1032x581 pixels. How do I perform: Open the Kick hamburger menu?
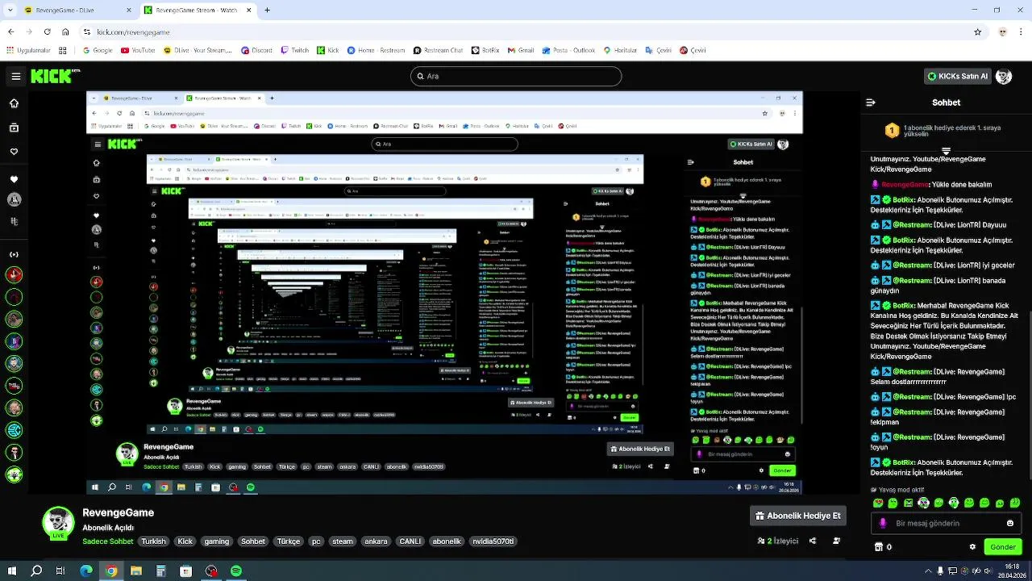pyautogui.click(x=15, y=77)
